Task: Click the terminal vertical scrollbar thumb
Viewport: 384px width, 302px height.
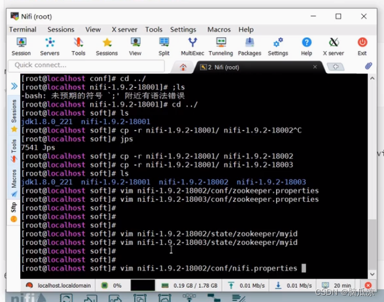Action: pos(372,244)
